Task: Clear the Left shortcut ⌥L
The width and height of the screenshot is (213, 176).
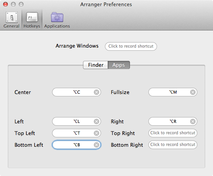Action: point(96,121)
